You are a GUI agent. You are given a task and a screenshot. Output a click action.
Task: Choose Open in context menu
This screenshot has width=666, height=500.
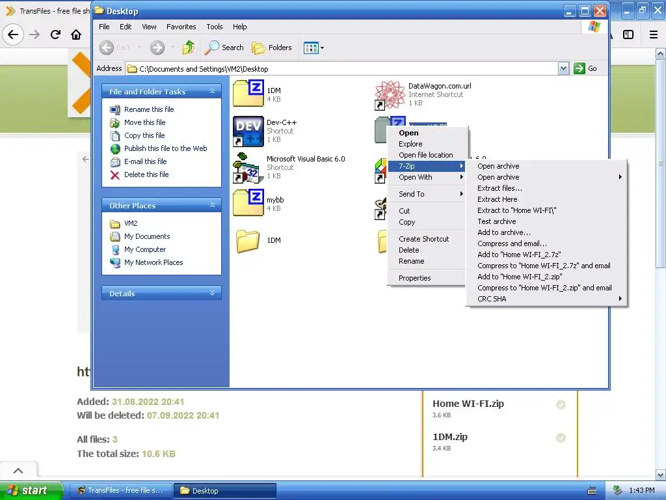(x=427, y=133)
